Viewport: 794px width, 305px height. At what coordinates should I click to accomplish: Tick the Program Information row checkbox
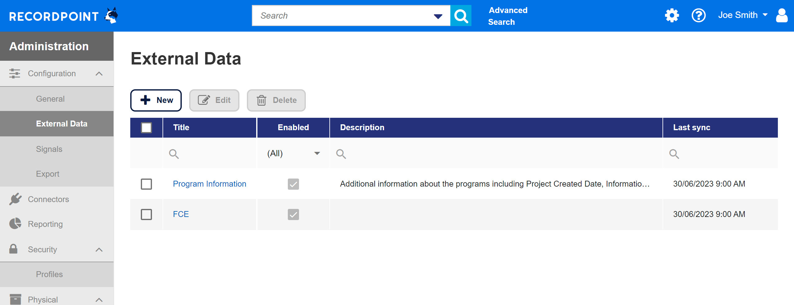[146, 184]
